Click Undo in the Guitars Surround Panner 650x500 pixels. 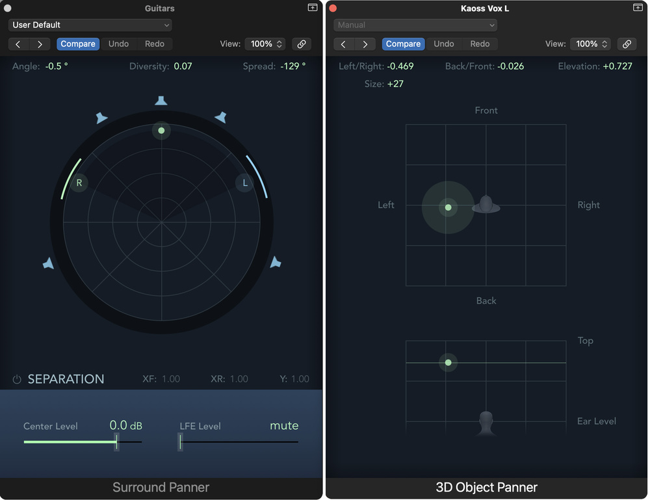pos(118,44)
